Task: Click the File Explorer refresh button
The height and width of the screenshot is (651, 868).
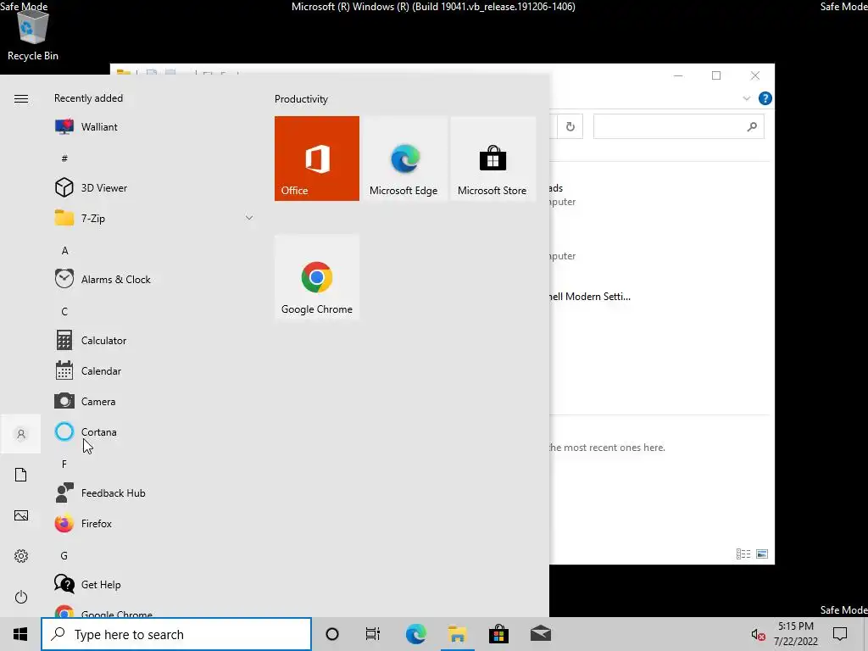Action: (x=570, y=127)
